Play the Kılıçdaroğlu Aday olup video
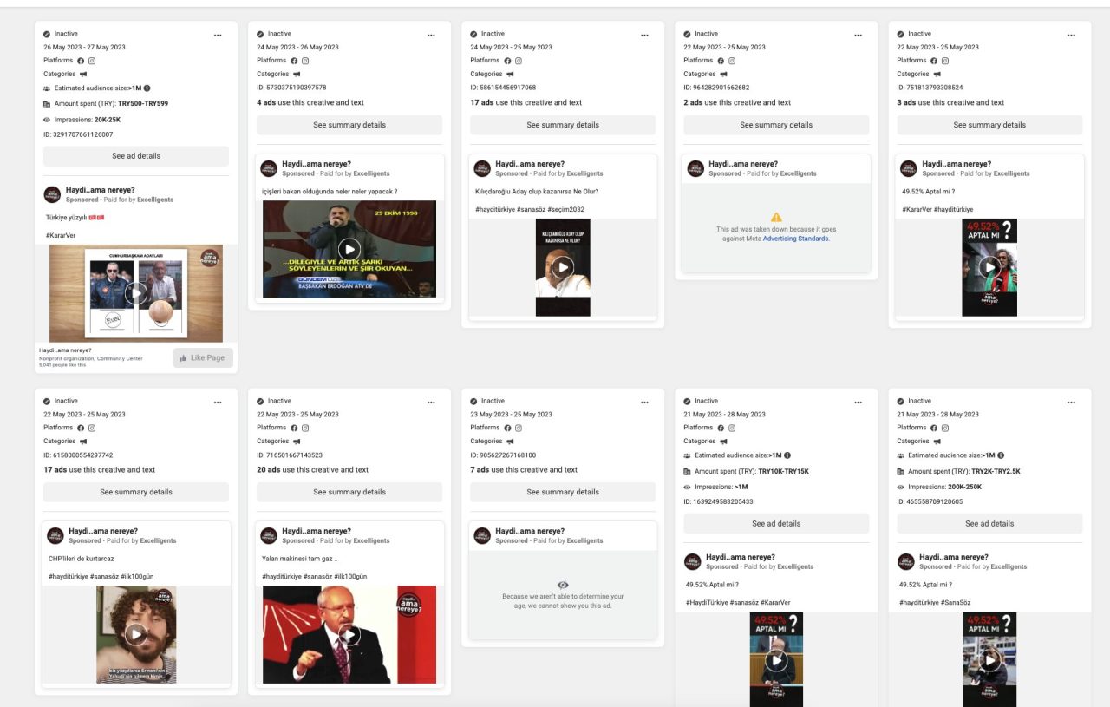This screenshot has height=707, width=1110. 563,267
